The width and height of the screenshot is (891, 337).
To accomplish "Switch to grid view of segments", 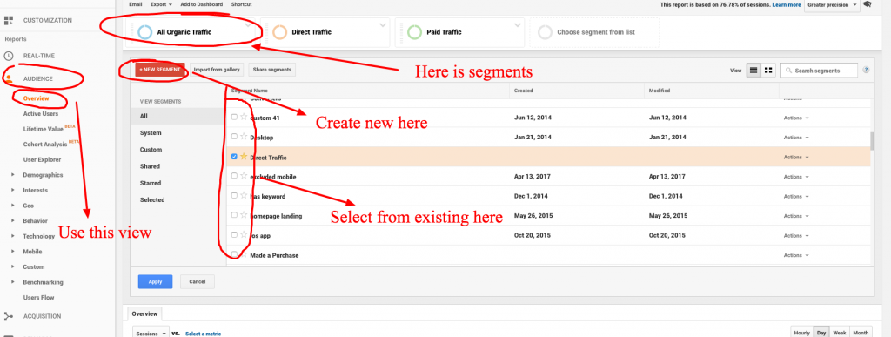I will pyautogui.click(x=768, y=70).
